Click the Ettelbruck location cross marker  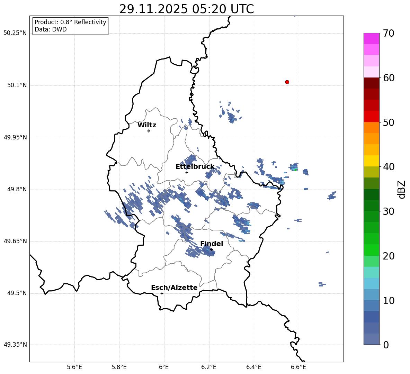tap(187, 172)
